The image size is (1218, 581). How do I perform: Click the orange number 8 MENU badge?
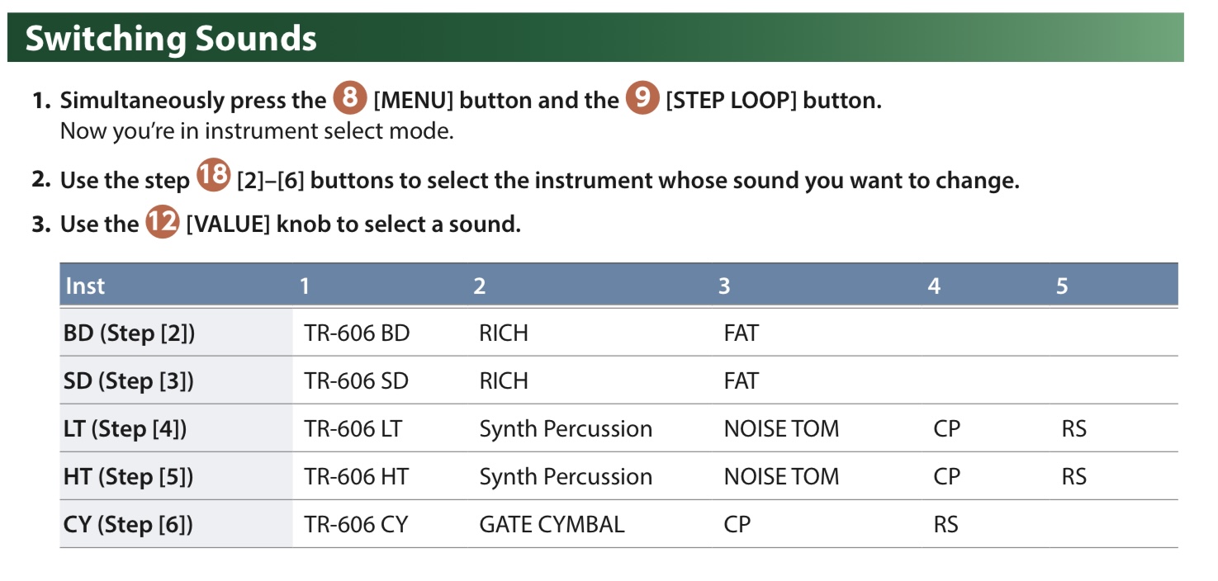(x=349, y=99)
